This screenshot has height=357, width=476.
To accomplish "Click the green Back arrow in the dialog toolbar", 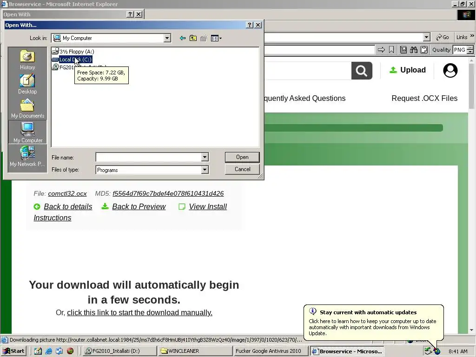I will [x=182, y=38].
